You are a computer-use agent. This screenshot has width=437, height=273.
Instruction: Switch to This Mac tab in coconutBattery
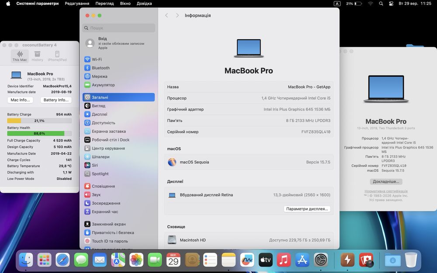20,56
